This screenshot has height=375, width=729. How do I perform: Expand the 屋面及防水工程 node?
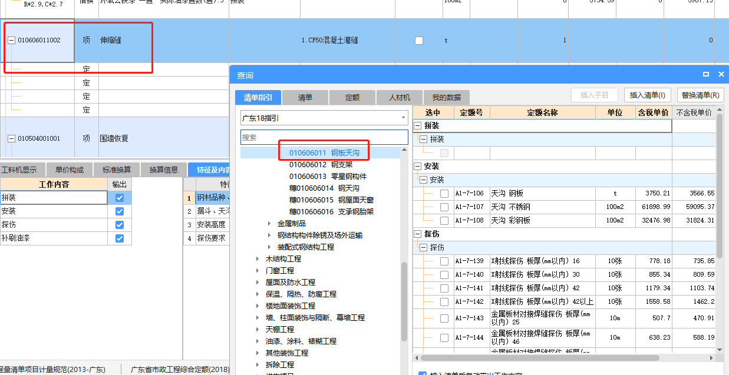[258, 283]
